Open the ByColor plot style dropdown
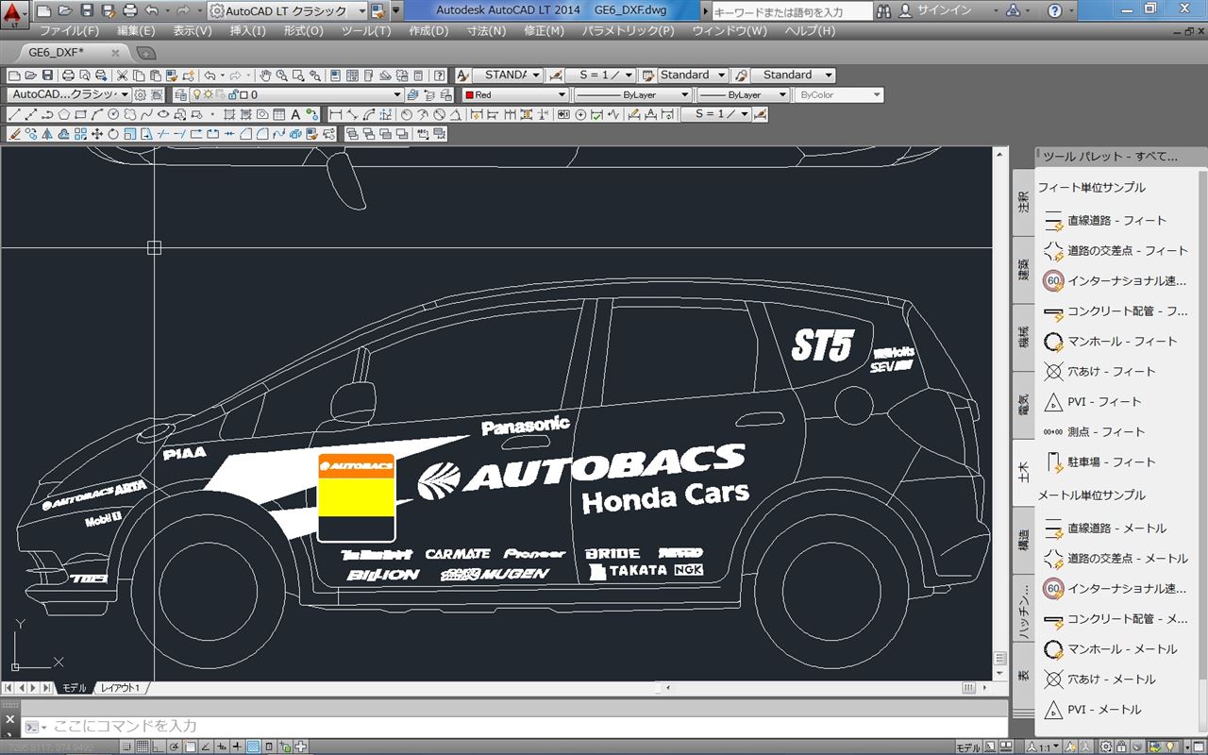Screen dimensions: 1208x755 [x=838, y=94]
